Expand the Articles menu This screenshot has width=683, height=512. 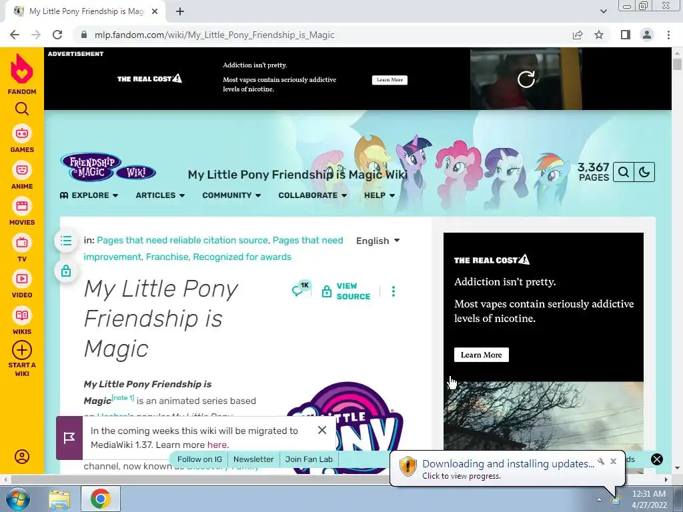(x=160, y=195)
